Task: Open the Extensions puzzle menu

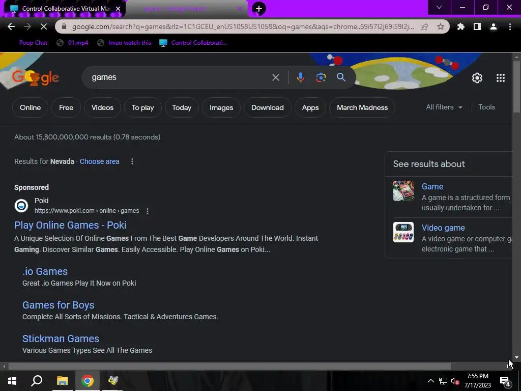Action: click(460, 26)
